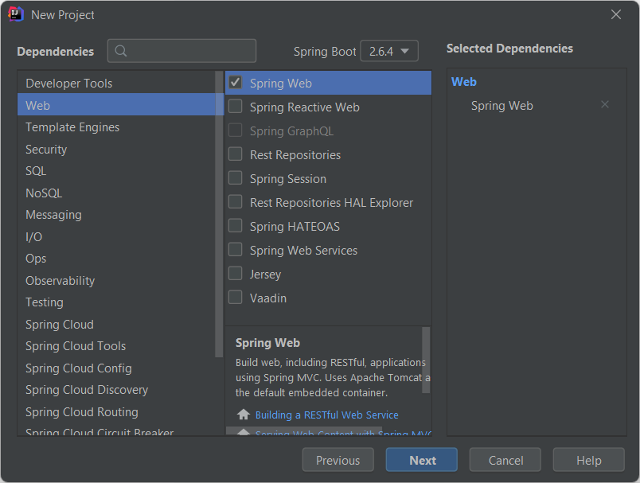Click the home icon beside Serving Web Content link

243,432
